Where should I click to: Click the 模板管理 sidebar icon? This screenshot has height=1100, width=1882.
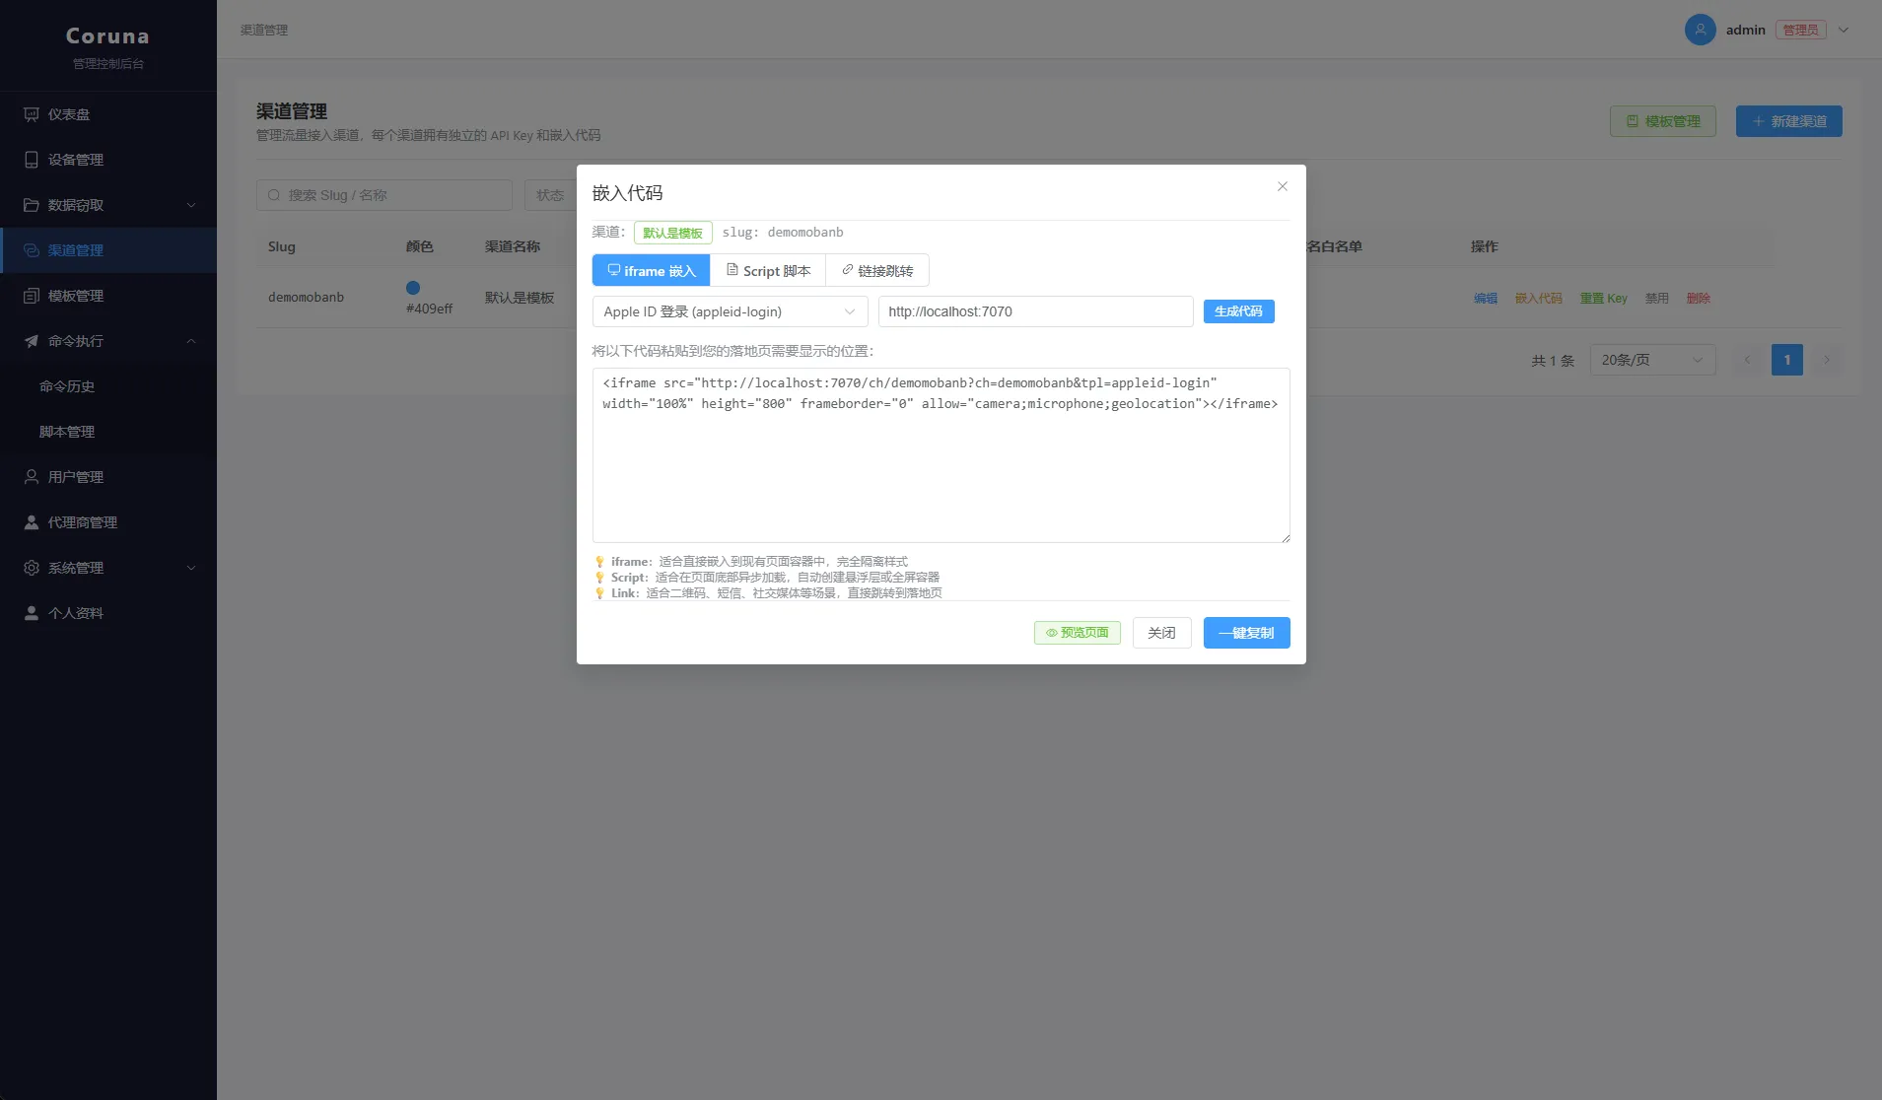[x=32, y=296]
